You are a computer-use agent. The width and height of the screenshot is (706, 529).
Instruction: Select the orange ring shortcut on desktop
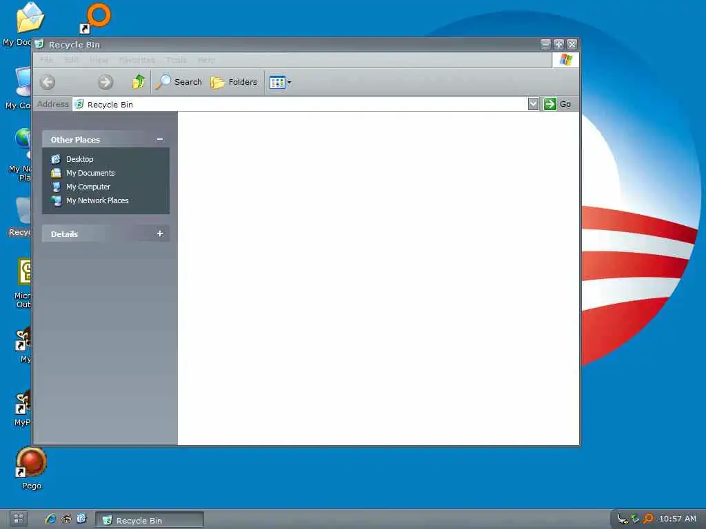click(95, 19)
